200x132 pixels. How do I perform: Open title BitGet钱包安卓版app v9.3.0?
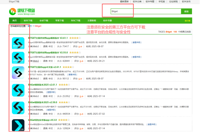(42, 120)
